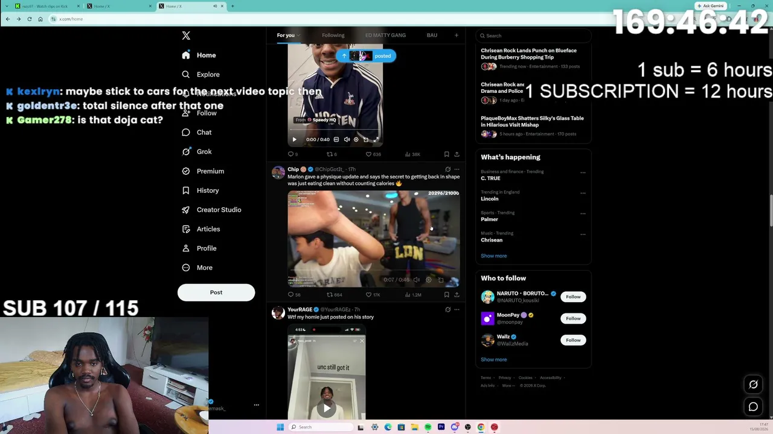
Task: Open Spotify from the taskbar
Action: [428, 427]
